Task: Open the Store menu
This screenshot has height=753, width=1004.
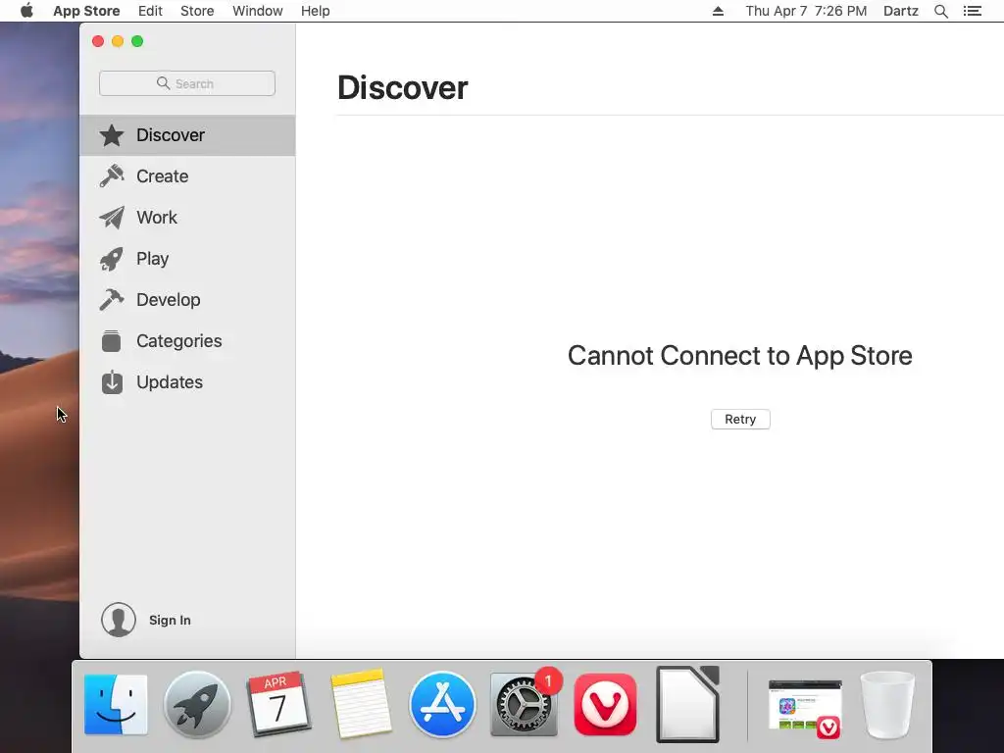Action: (197, 11)
